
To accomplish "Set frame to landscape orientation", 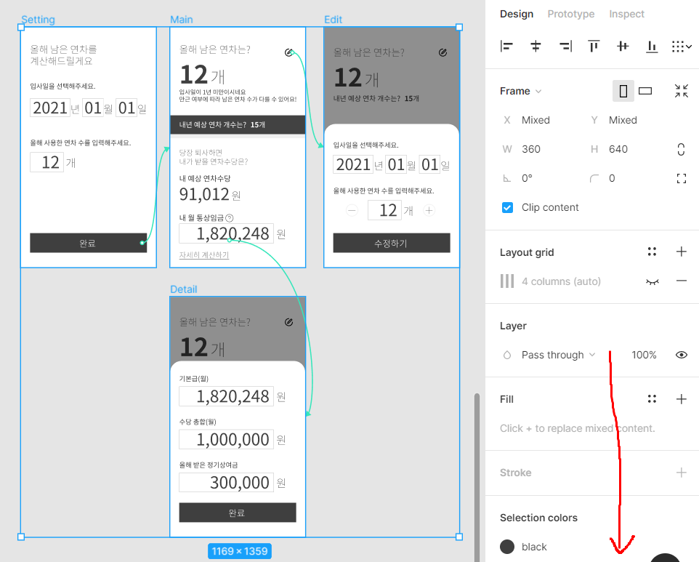I will pyautogui.click(x=645, y=91).
